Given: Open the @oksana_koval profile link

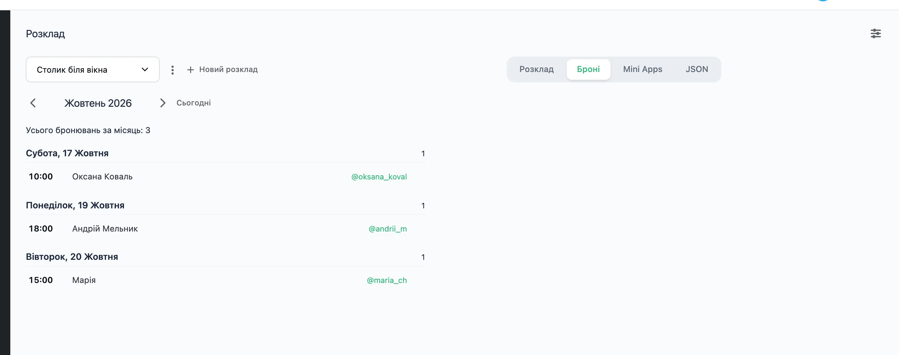Looking at the screenshot, I should pos(379,177).
